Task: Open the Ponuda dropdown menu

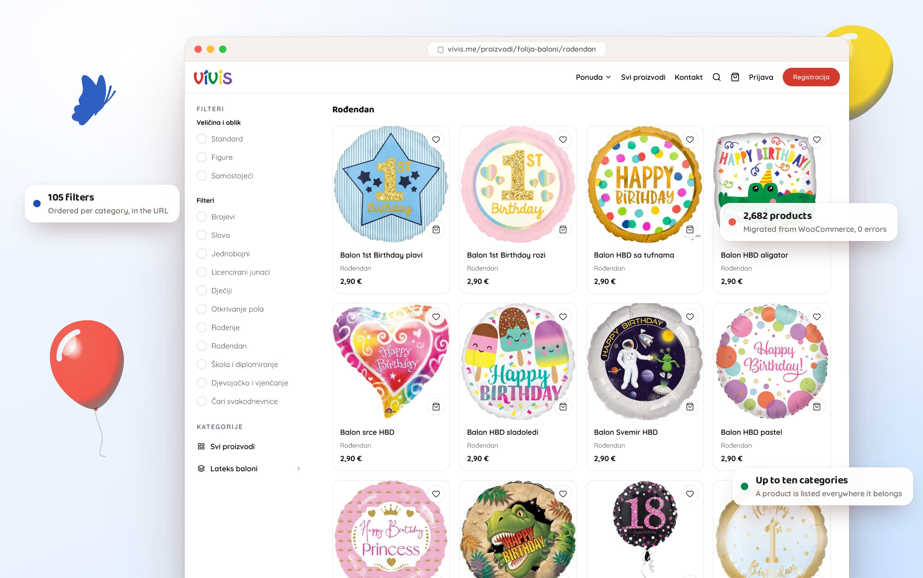Action: coord(593,77)
